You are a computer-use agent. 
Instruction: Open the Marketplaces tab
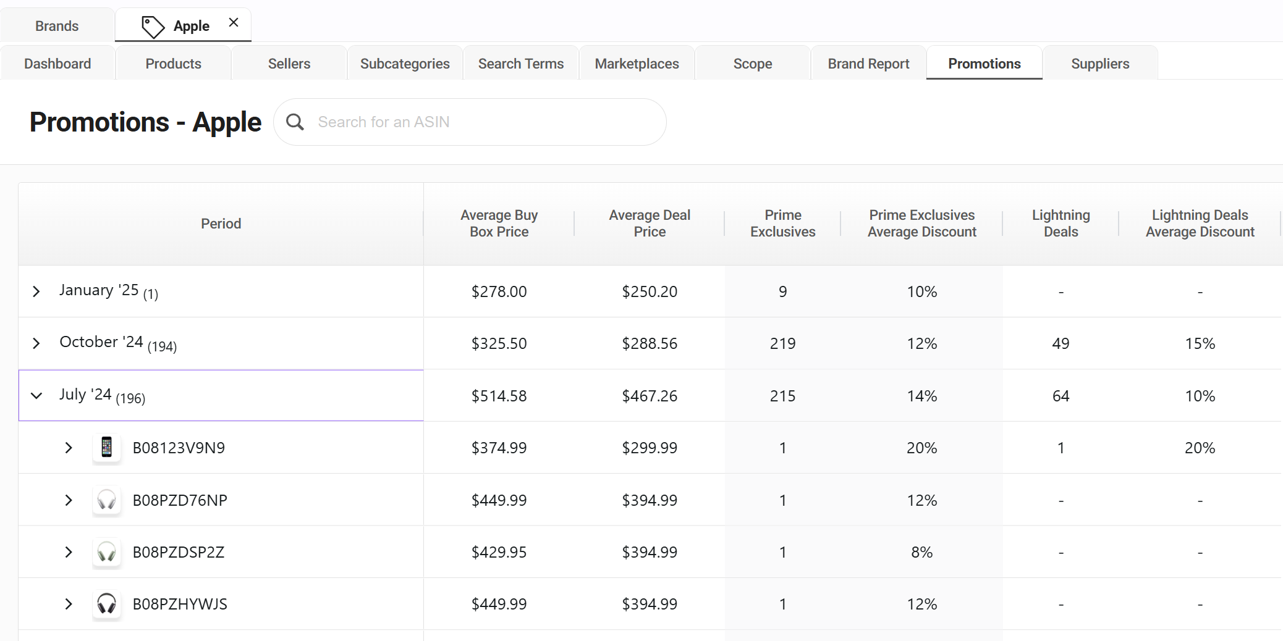(x=637, y=64)
